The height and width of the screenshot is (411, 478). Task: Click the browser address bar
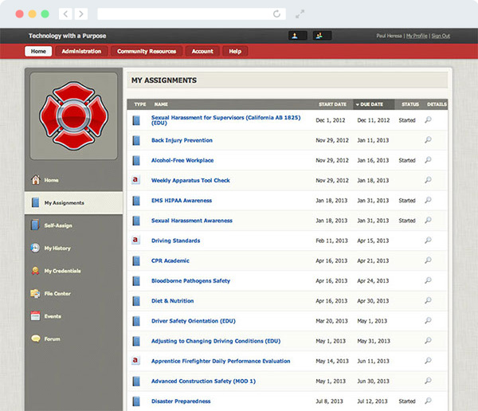pos(190,14)
